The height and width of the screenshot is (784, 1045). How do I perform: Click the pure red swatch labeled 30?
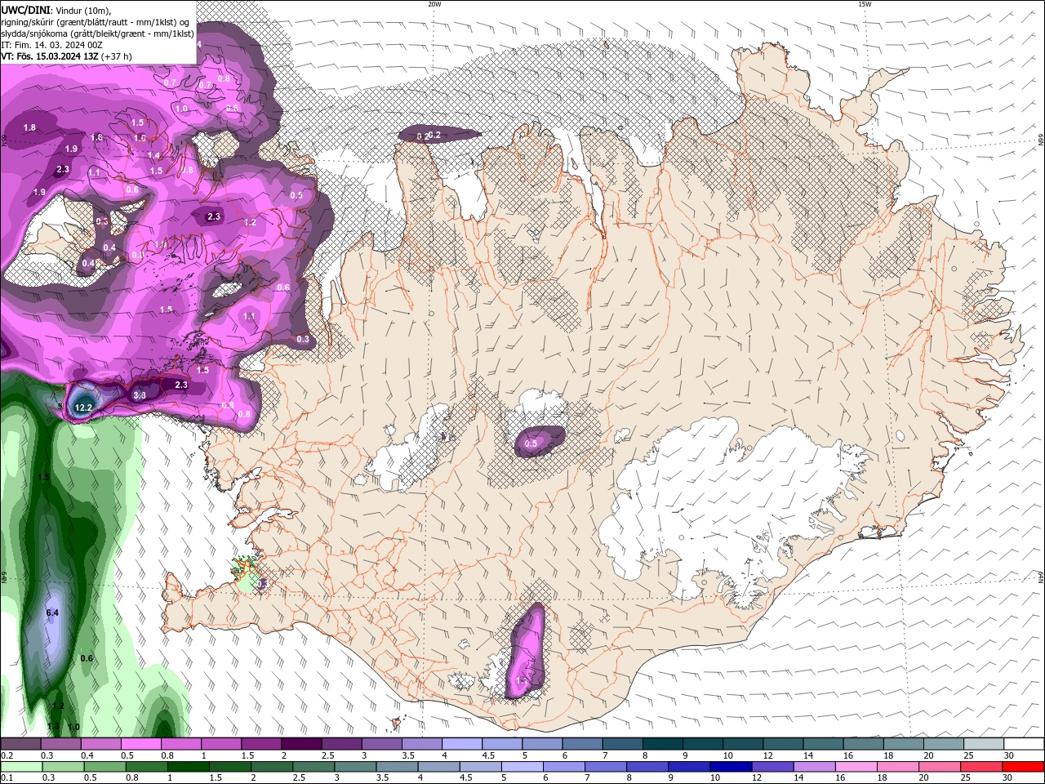[1024, 766]
